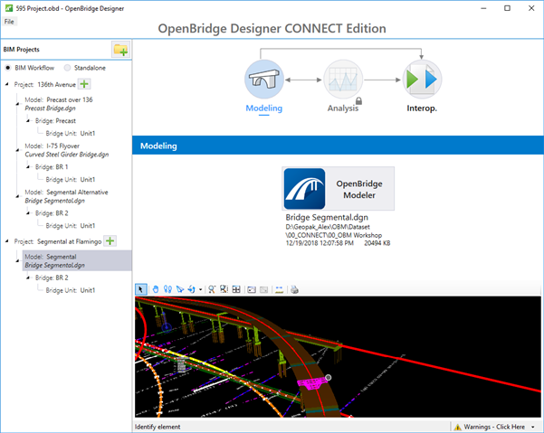Choose the walk footprints tool

(x=167, y=289)
